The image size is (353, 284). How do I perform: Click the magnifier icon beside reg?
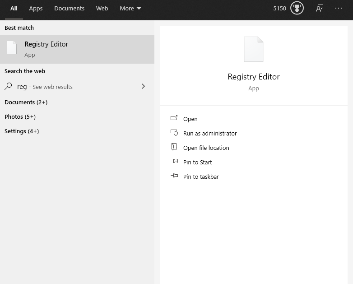pos(8,86)
